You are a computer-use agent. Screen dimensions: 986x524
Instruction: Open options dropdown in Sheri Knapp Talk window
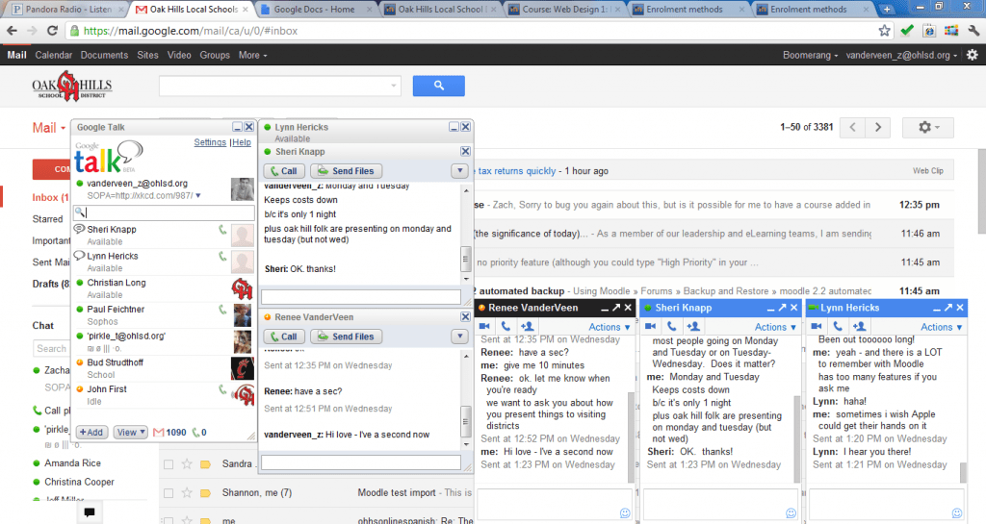coord(459,171)
